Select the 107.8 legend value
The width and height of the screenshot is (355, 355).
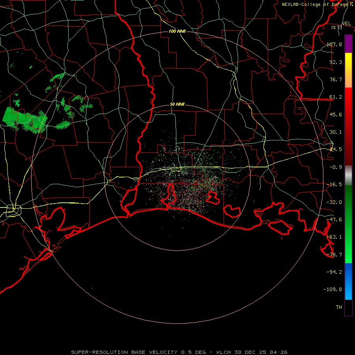click(334, 44)
